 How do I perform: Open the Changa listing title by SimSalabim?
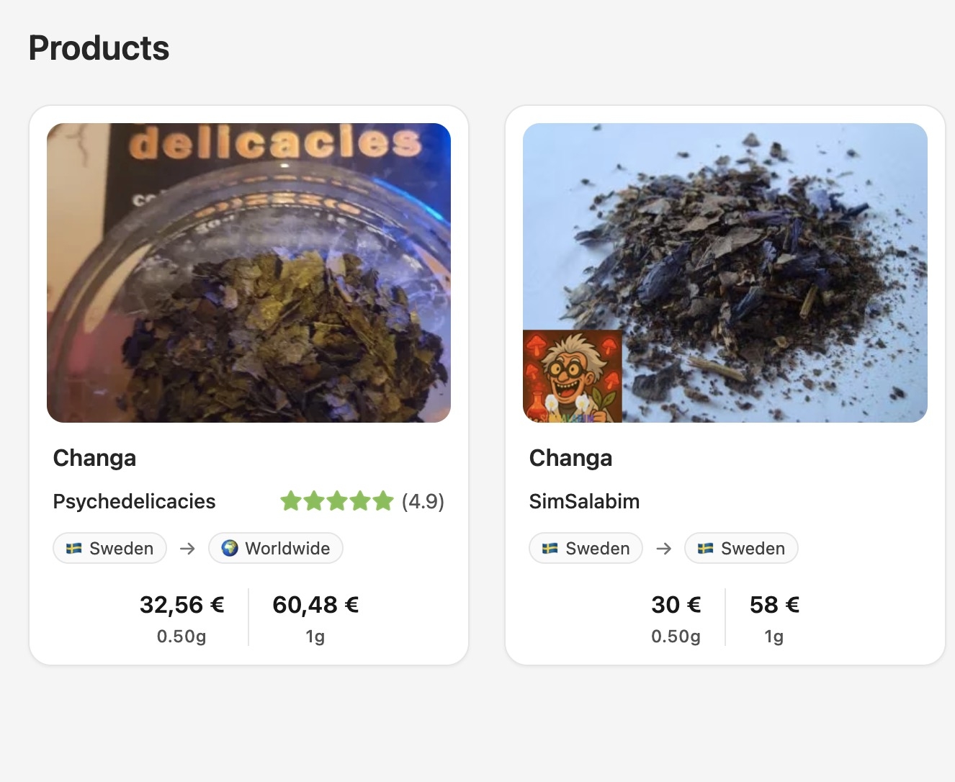[x=570, y=458]
